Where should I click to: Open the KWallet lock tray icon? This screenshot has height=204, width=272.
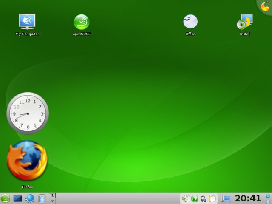203,199
